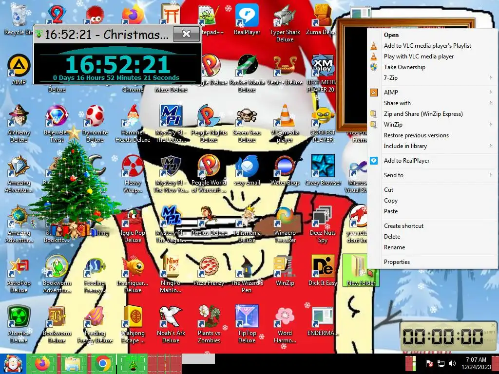This screenshot has height=374, width=499.
Task: Open Properties from the context menu
Action: point(433,262)
